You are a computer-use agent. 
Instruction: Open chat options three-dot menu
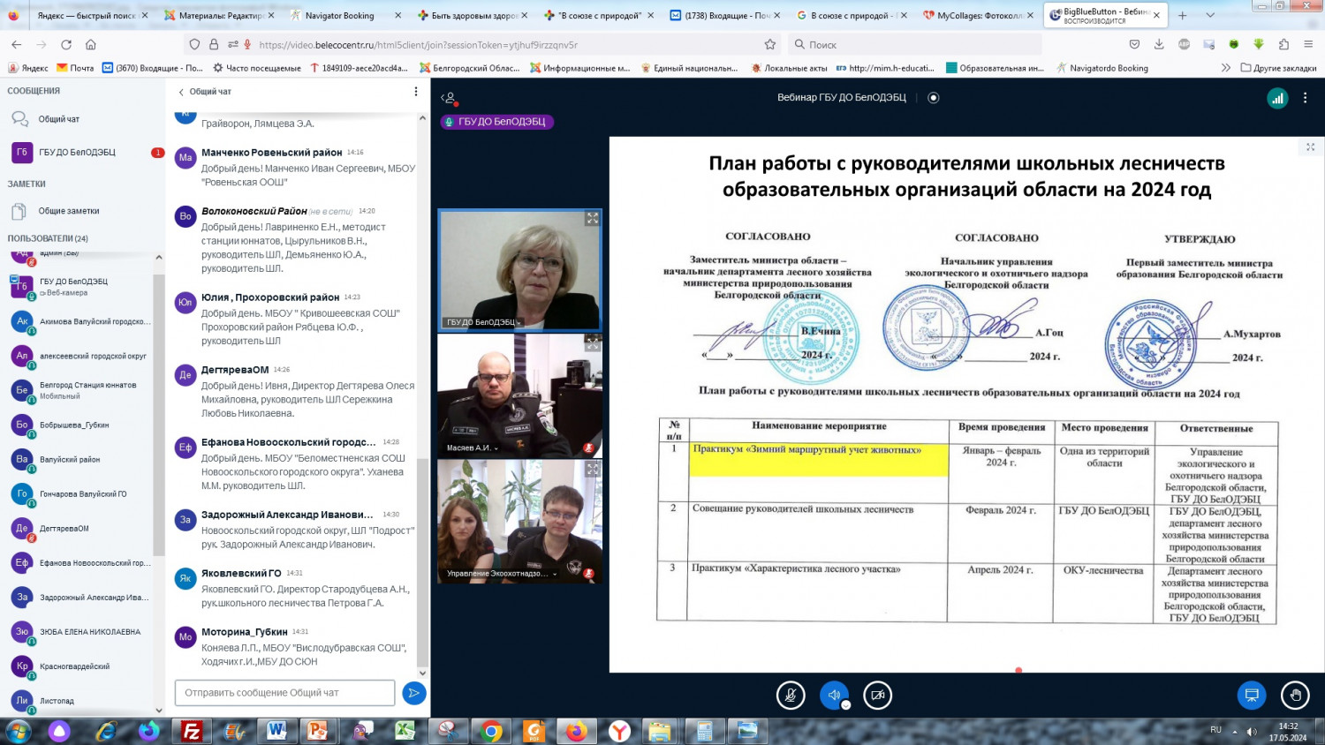click(416, 92)
